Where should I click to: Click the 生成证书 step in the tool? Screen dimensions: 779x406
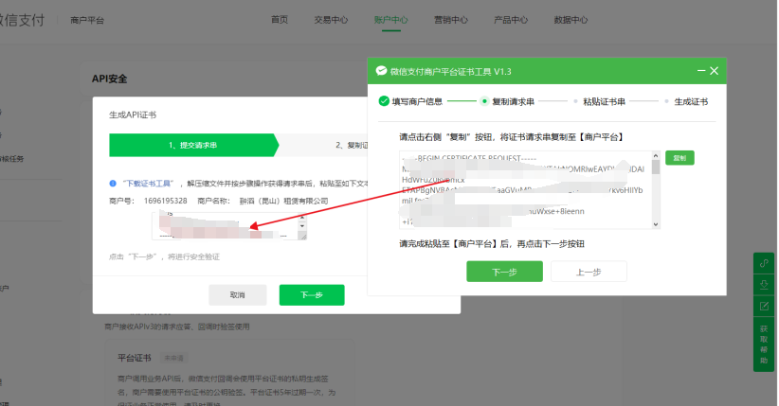pos(691,102)
